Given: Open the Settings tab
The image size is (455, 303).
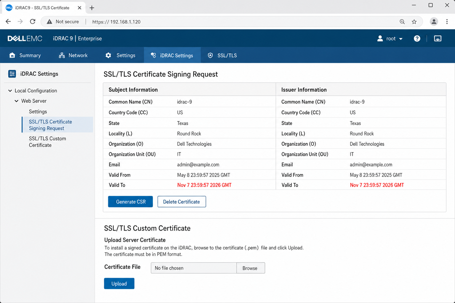Looking at the screenshot, I should tap(120, 55).
